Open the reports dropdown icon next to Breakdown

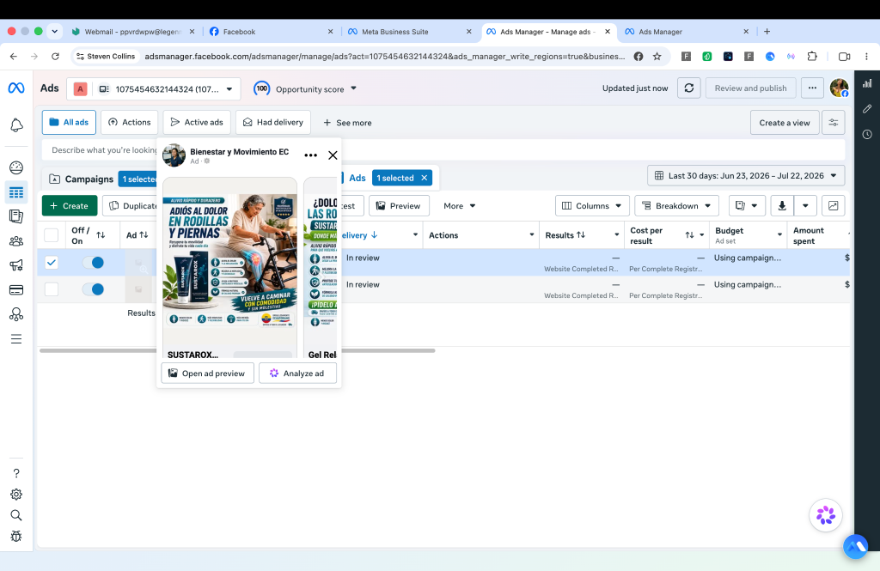pyautogui.click(x=747, y=206)
